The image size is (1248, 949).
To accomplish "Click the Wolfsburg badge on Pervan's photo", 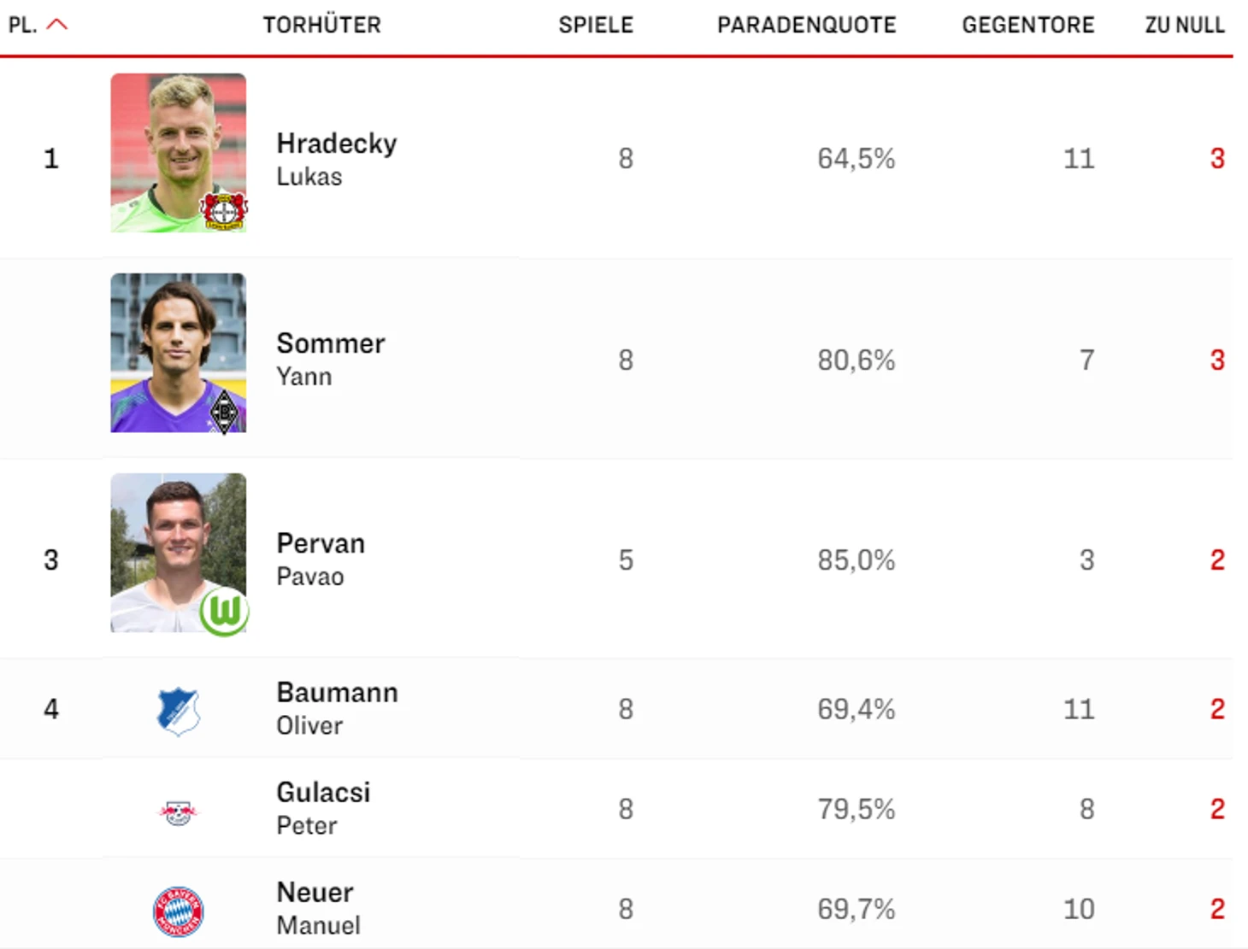I will tap(224, 612).
